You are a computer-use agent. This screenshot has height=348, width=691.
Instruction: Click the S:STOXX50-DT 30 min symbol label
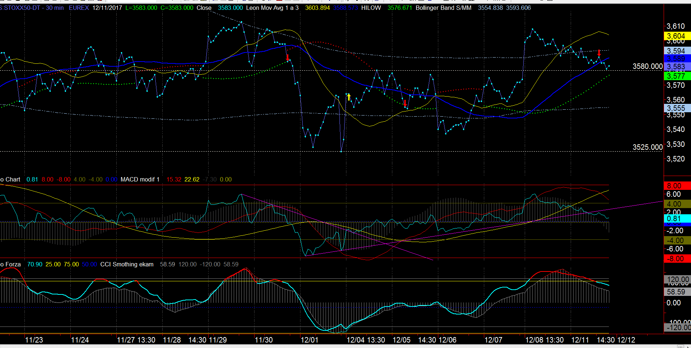tap(32, 8)
